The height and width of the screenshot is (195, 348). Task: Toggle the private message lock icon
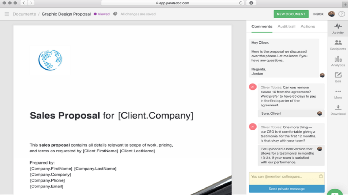(x=321, y=176)
